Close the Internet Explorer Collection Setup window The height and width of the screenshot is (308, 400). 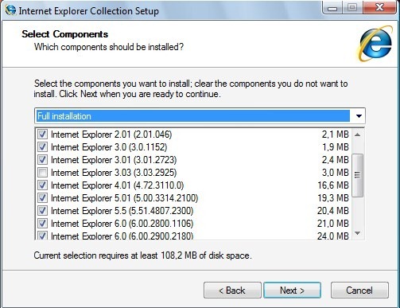380,8
